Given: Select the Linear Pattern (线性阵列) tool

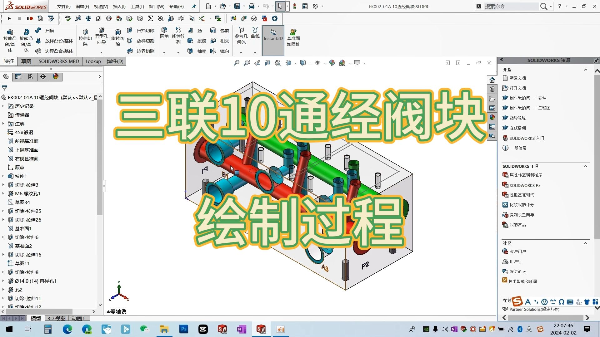Looking at the screenshot, I should click(x=178, y=36).
